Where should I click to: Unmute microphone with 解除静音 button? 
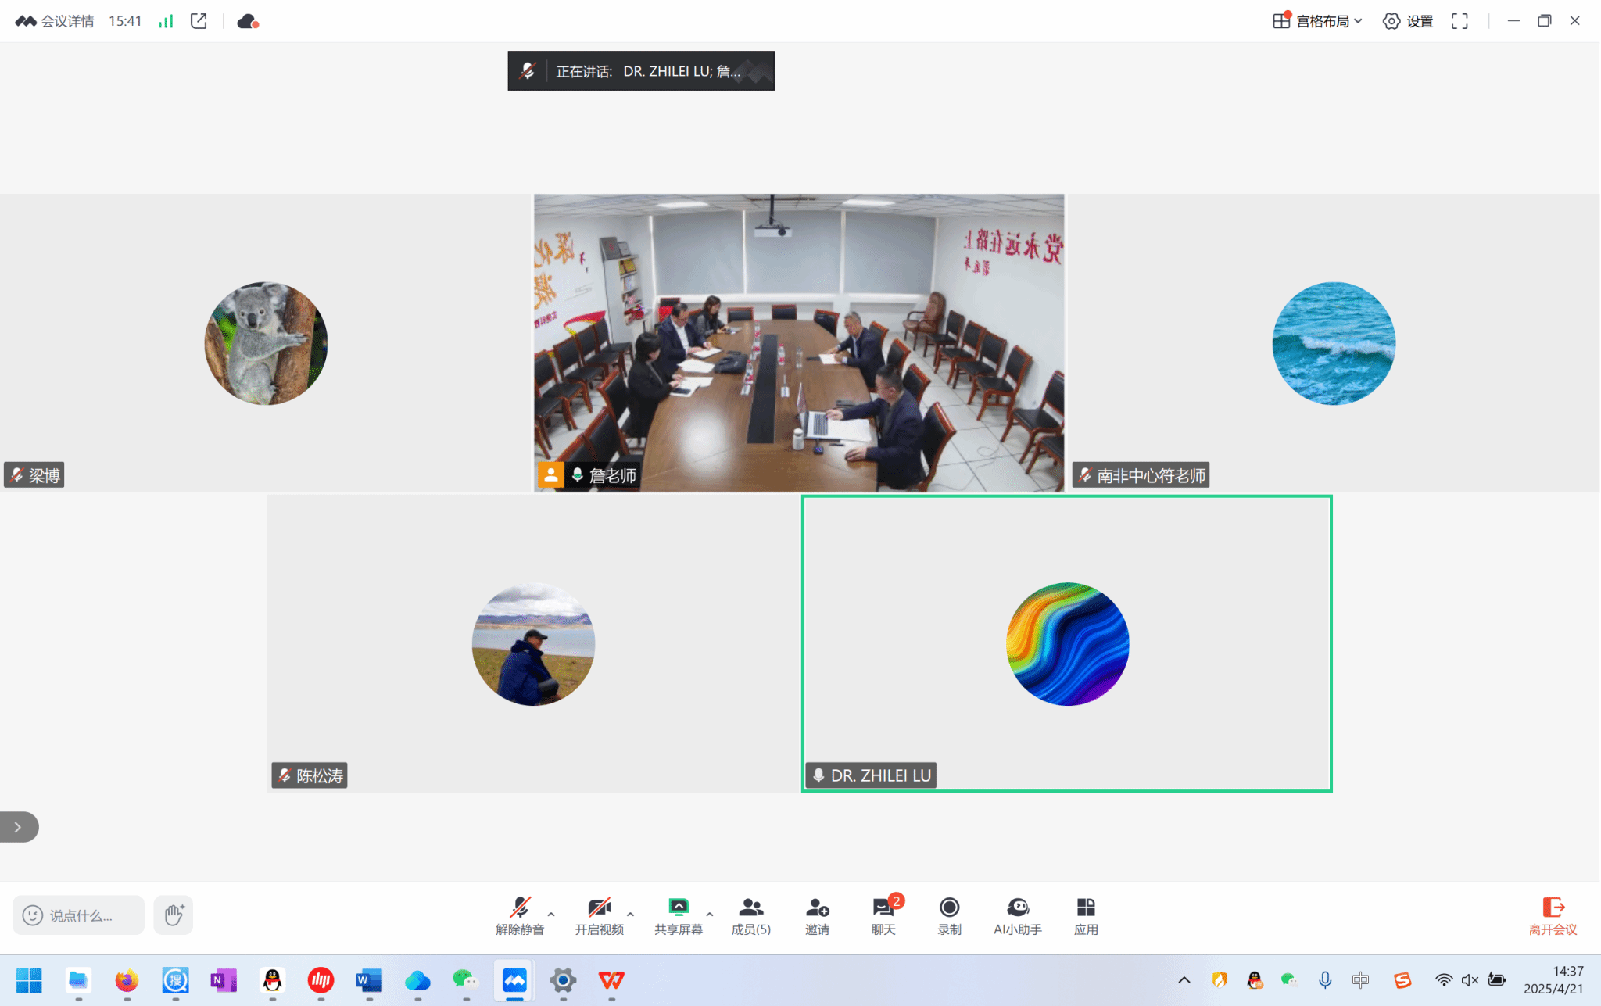click(520, 915)
